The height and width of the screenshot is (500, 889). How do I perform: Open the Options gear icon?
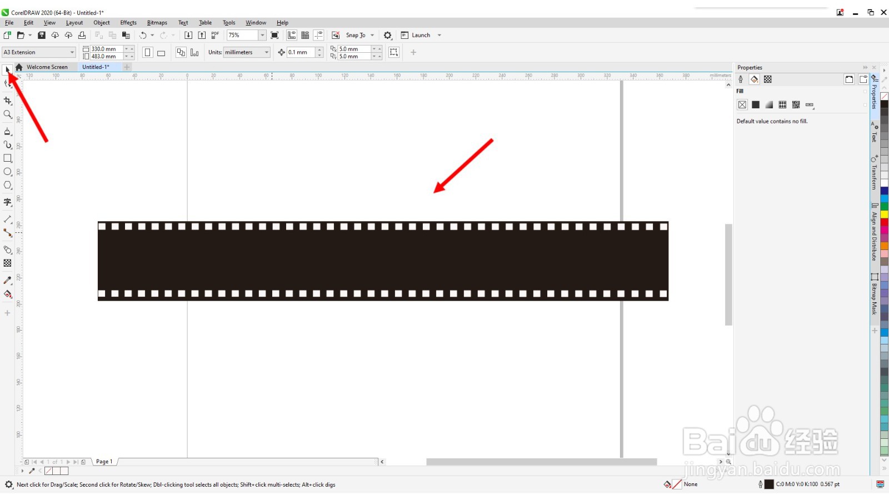388,35
